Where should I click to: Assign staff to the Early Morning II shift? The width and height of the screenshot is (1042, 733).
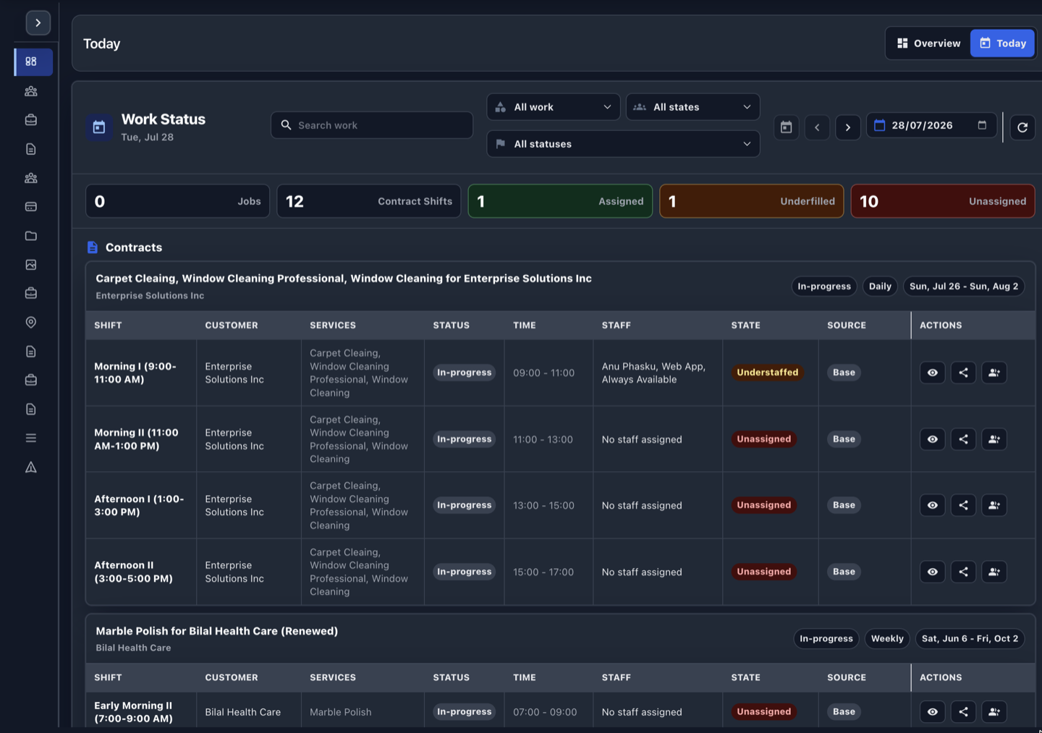click(994, 712)
